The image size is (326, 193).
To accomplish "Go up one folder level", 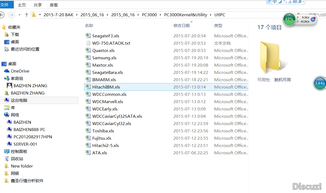I will 26,15.
